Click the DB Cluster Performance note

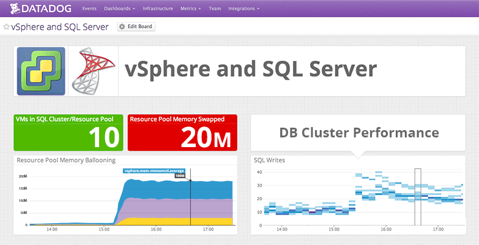click(x=359, y=133)
